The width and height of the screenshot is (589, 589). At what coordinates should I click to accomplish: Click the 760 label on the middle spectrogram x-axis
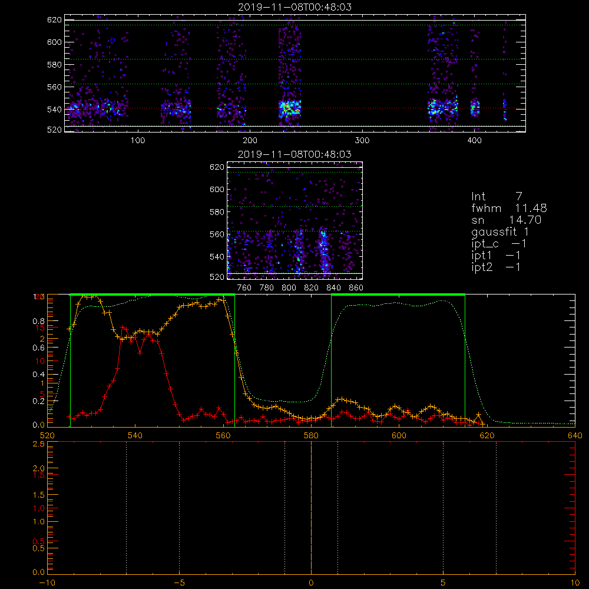tap(244, 287)
